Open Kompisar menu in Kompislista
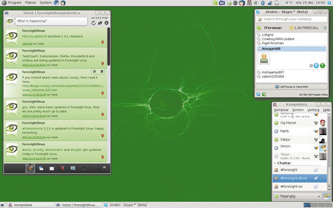This screenshot has width=333, height=208. point(281,110)
